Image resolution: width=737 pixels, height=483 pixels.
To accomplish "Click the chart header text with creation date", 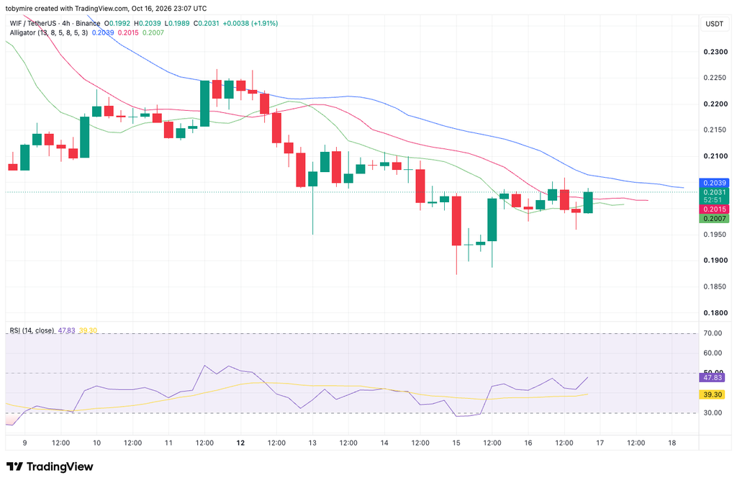I will coord(106,9).
